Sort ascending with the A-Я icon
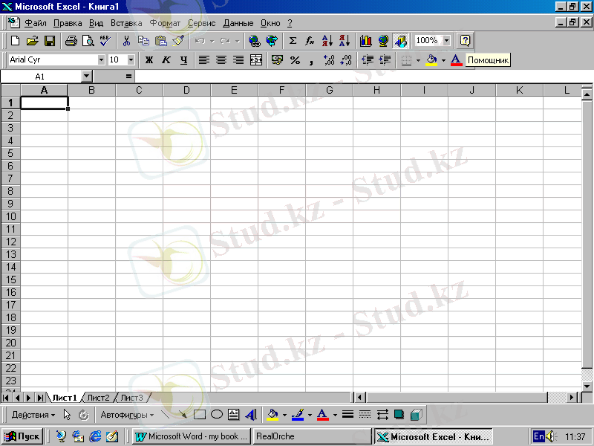Screen dimensions: 594x446 click(x=327, y=41)
